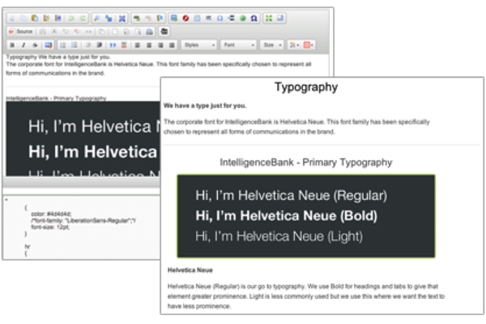Open the Replace tool
The image size is (486, 324).
[109, 19]
